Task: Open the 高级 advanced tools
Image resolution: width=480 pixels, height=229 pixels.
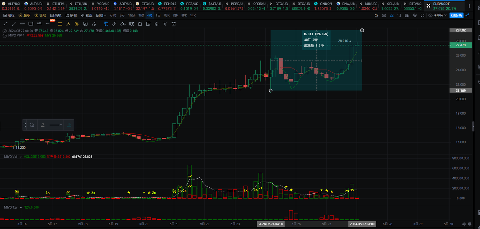Action: 56,15
